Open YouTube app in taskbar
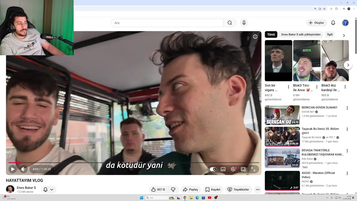The height and width of the screenshot is (201, 357). pos(209,198)
